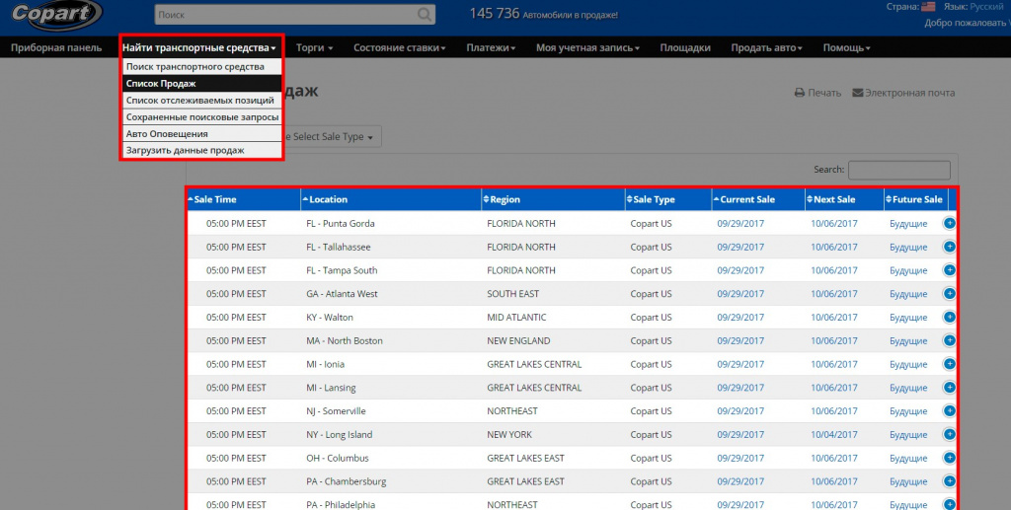The height and width of the screenshot is (510, 1011).
Task: Click the printer icon next to Печать
Action: pyautogui.click(x=800, y=93)
